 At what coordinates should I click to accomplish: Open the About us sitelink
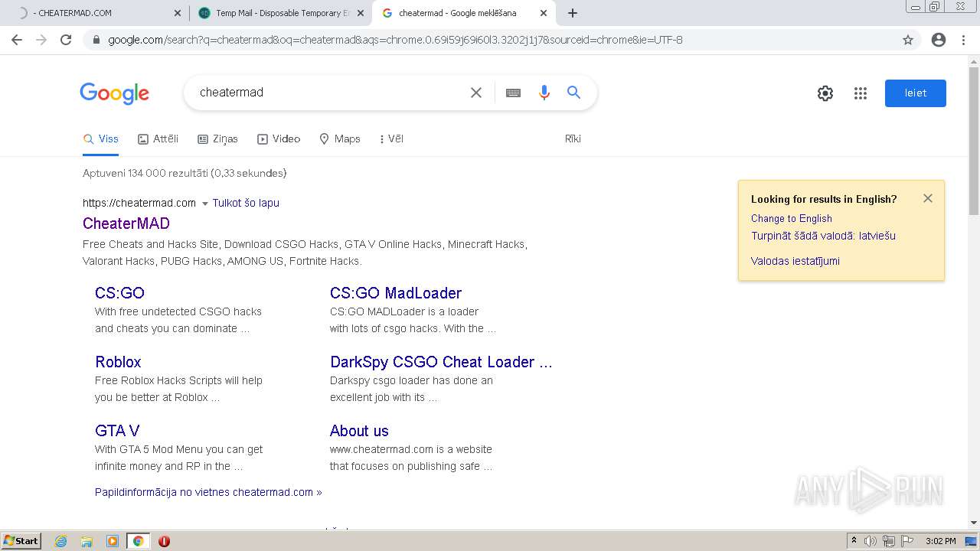[x=359, y=431]
